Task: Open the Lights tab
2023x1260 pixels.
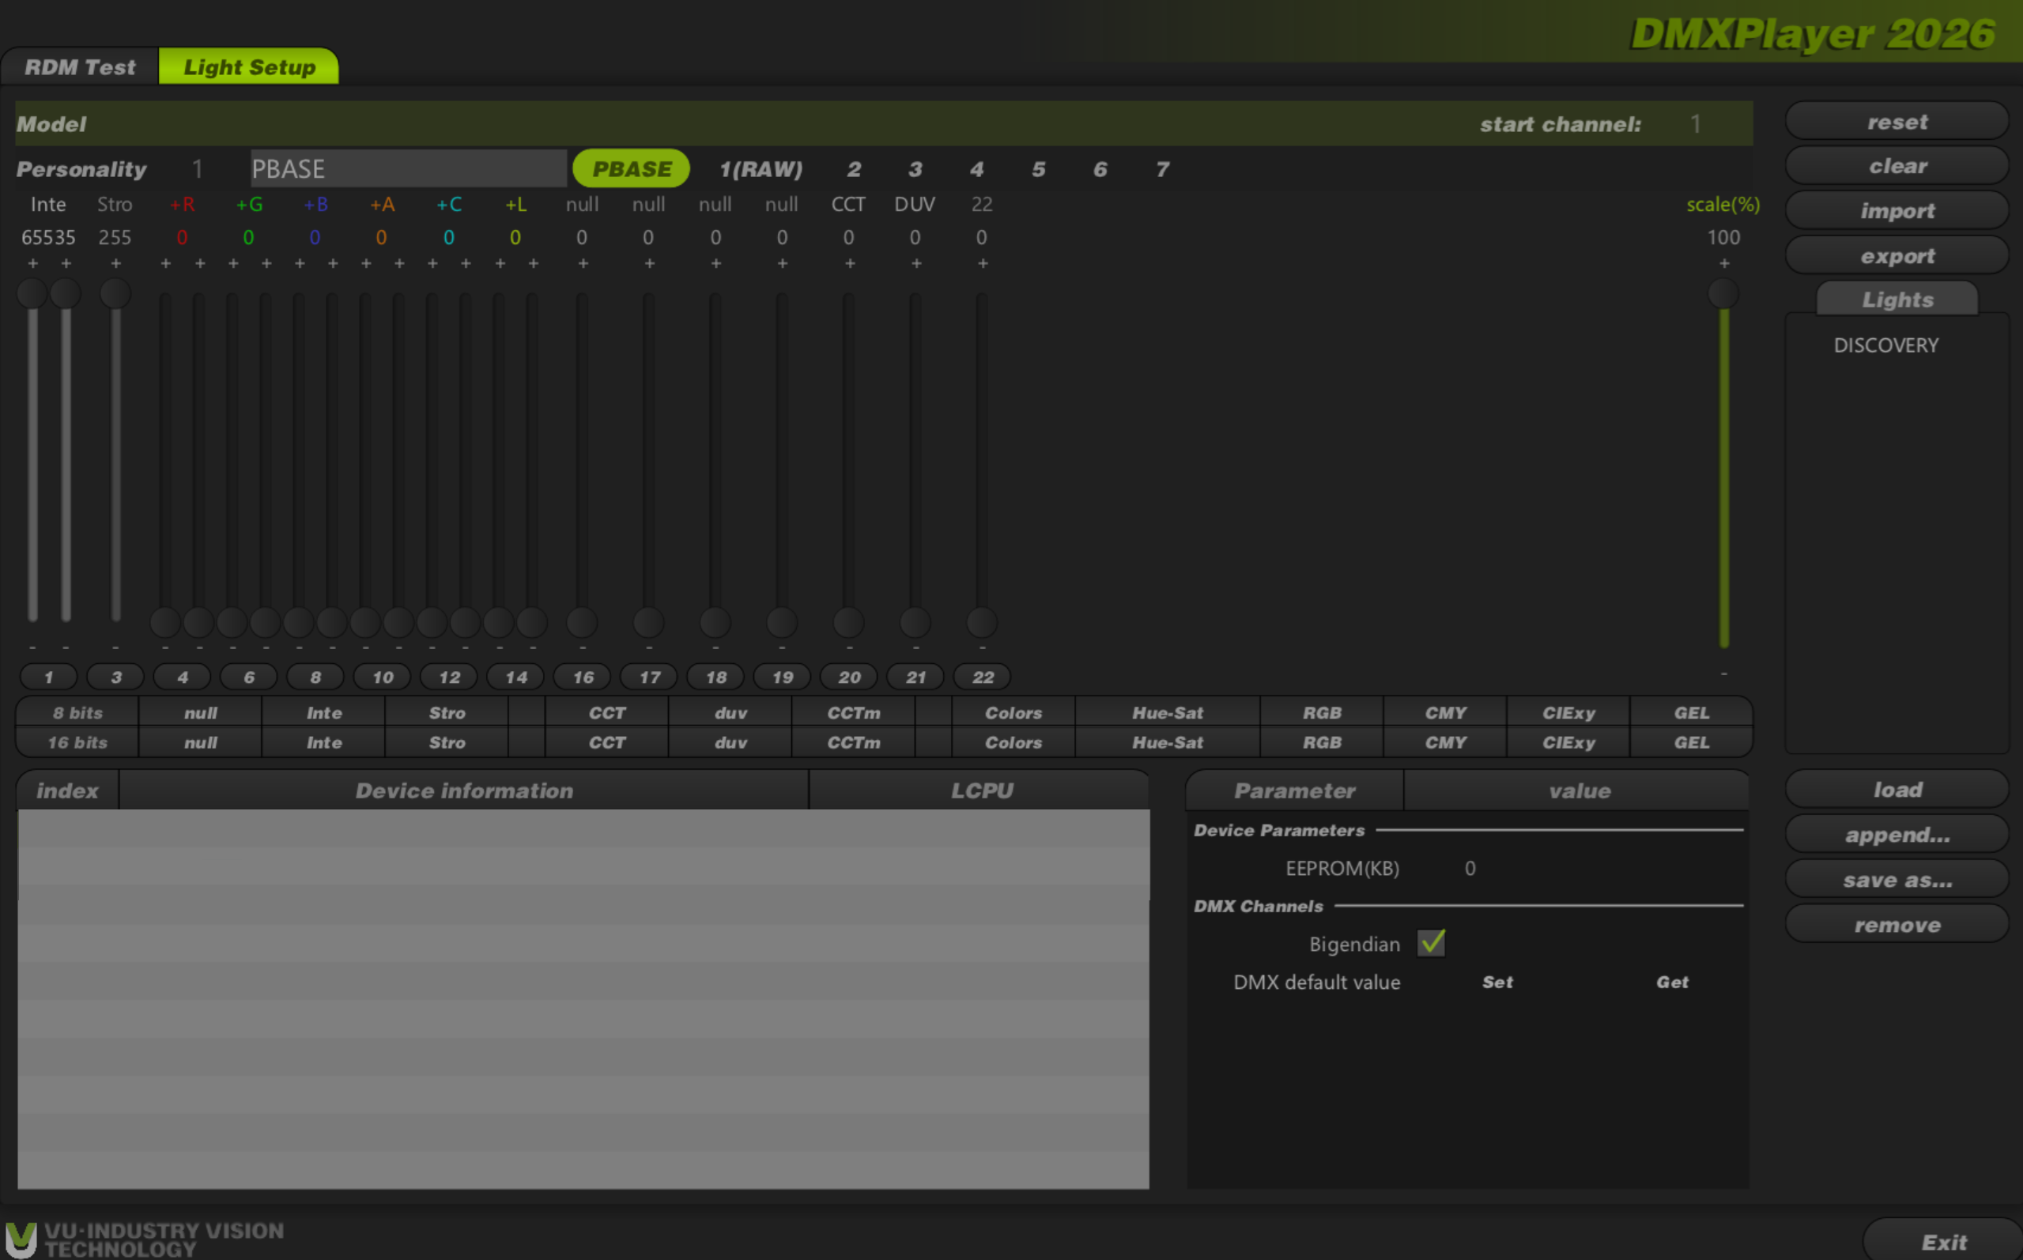Action: (1897, 299)
